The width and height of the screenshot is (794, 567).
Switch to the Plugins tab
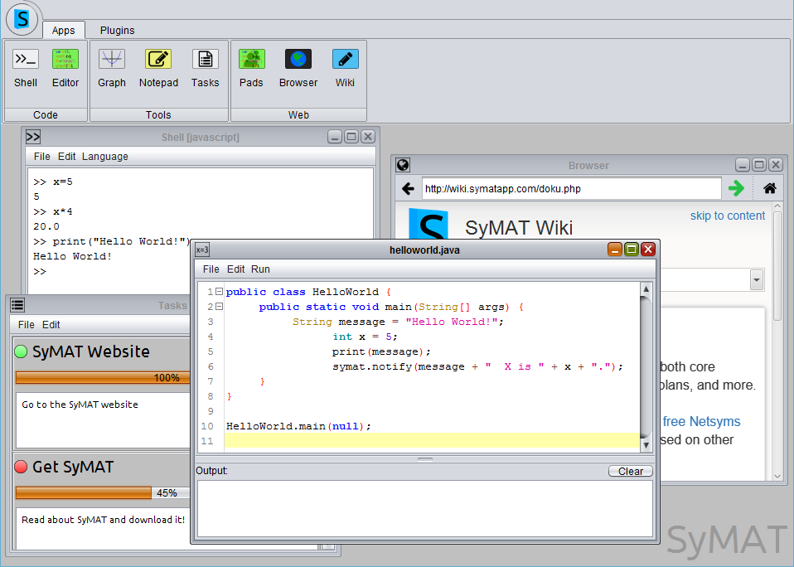(117, 31)
